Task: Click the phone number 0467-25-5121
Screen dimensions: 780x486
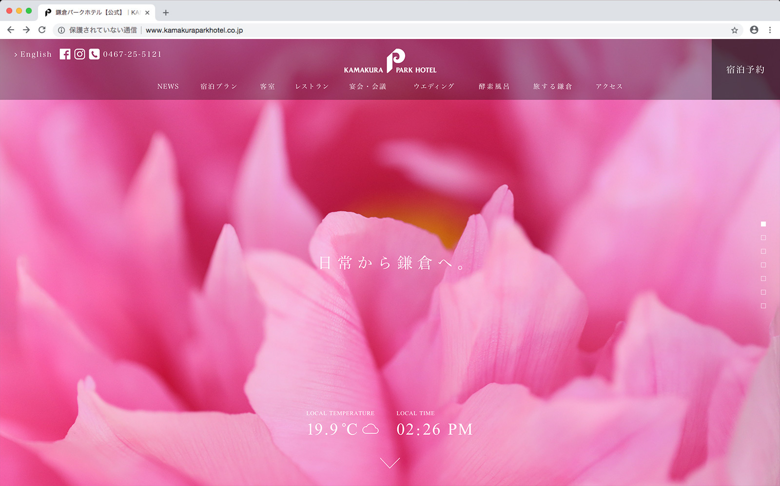Action: (132, 54)
